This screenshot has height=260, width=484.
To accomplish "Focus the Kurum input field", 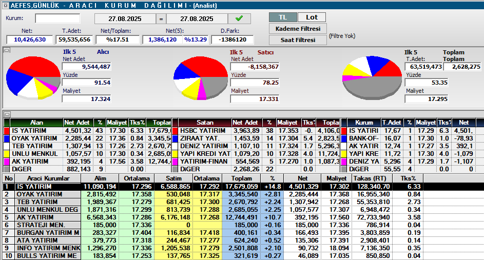I will 57,18.
